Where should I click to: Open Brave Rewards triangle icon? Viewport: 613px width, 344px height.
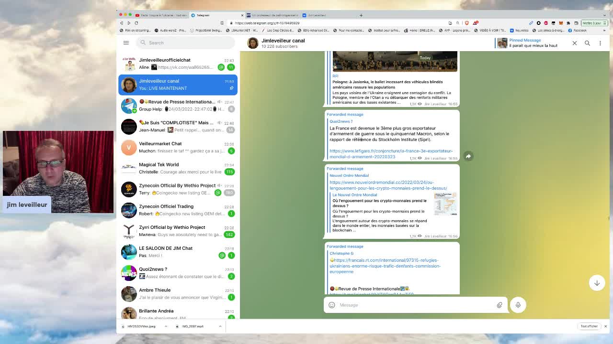click(x=475, y=23)
